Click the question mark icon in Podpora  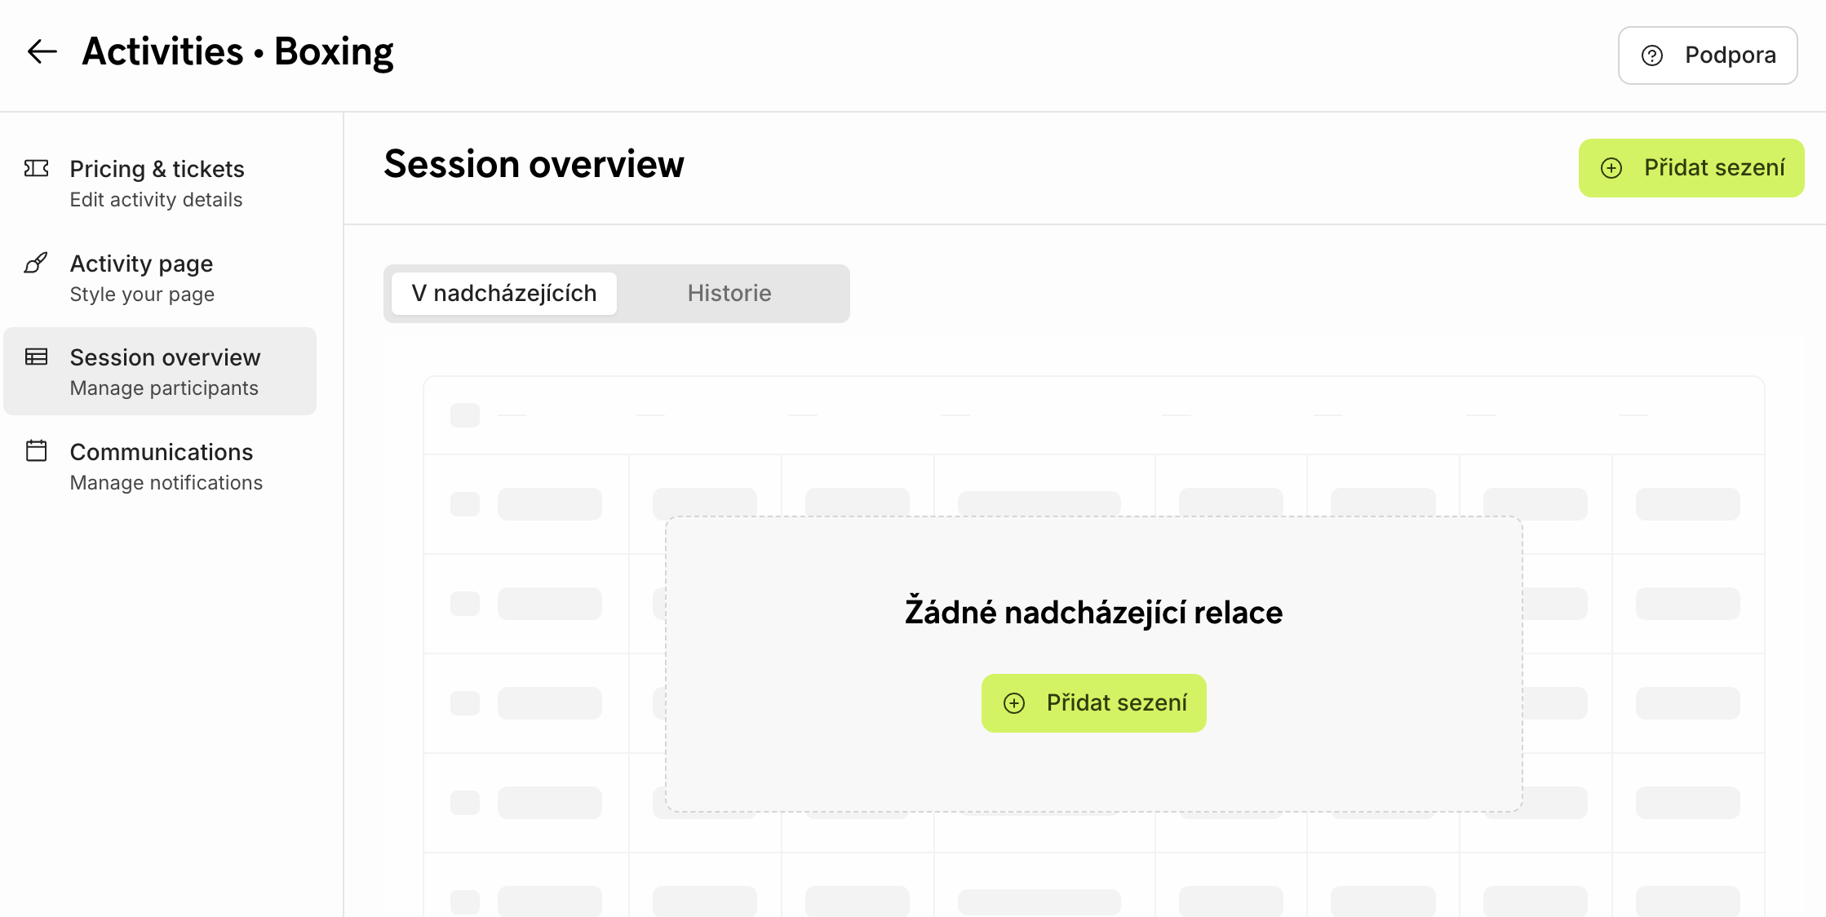coord(1652,55)
